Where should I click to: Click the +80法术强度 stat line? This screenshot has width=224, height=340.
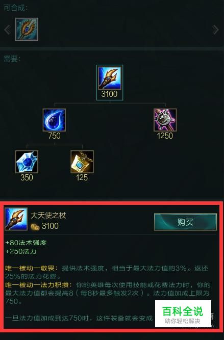coord(26,243)
